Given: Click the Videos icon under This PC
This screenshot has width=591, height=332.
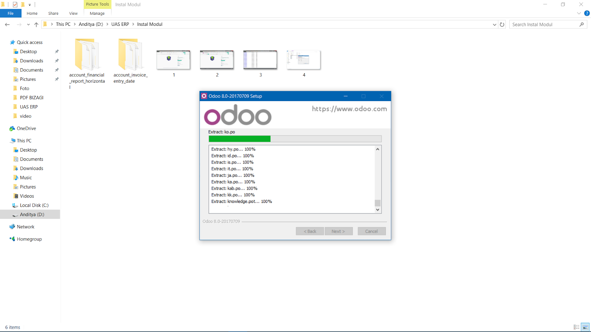Looking at the screenshot, I should click(x=16, y=196).
